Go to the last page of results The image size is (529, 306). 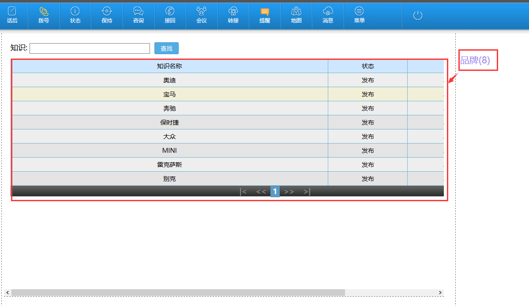pos(307,192)
